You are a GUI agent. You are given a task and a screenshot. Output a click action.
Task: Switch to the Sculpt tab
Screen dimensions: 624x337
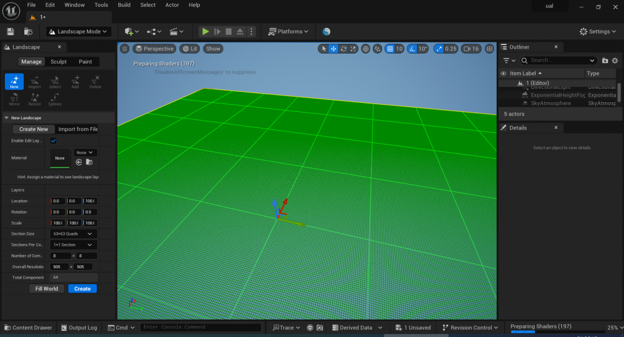58,61
